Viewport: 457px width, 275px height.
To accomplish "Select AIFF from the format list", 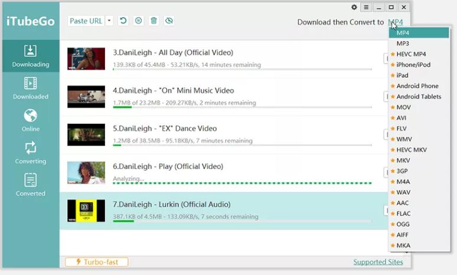I will pyautogui.click(x=419, y=235).
